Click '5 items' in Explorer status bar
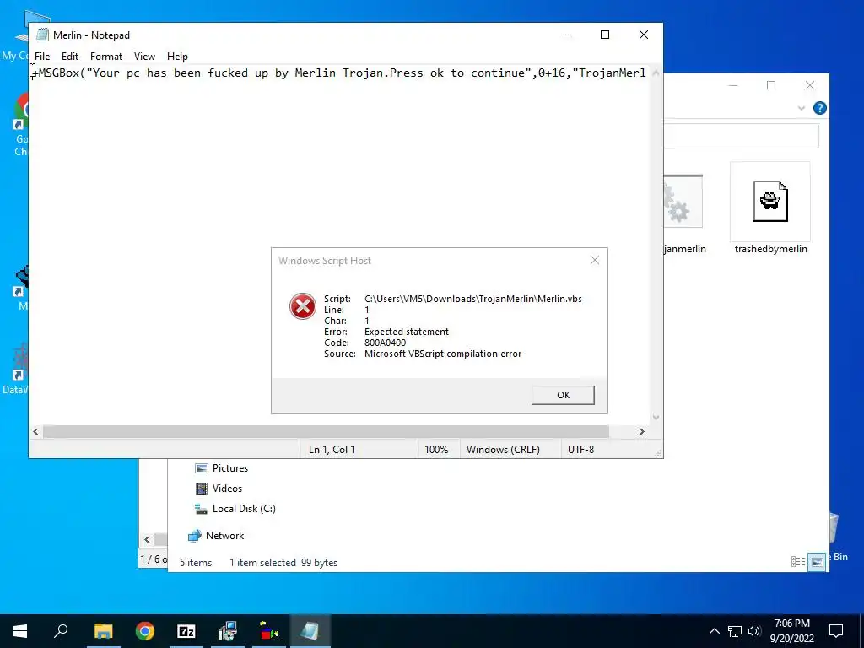This screenshot has width=864, height=648. [196, 563]
